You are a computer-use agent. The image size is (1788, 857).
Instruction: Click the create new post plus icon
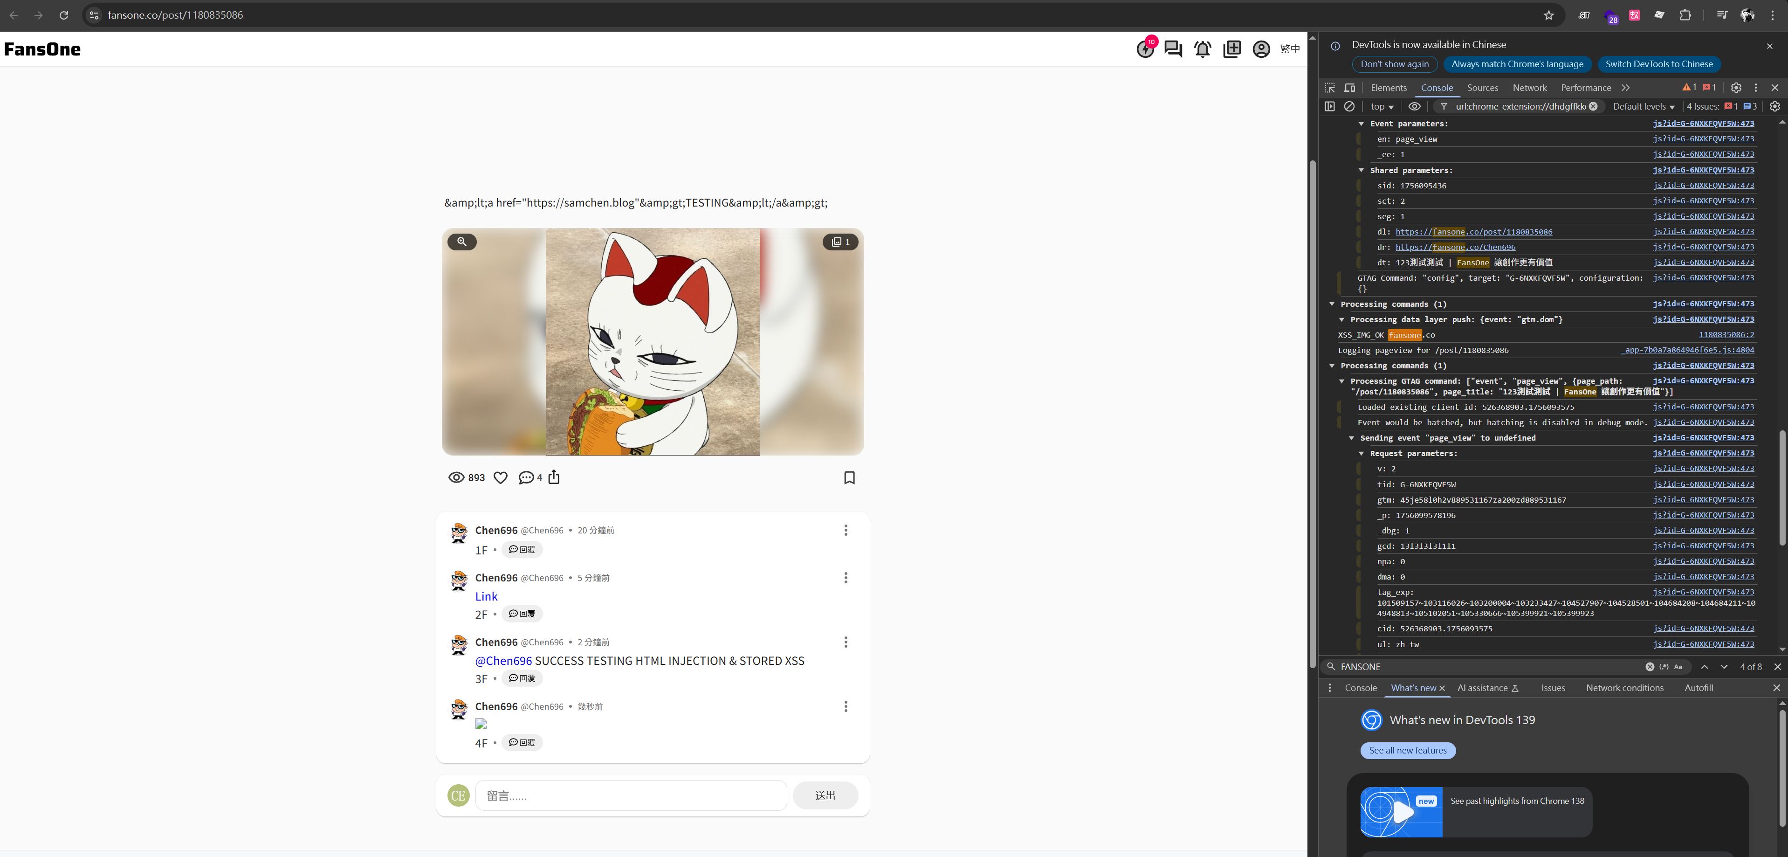pos(1232,49)
